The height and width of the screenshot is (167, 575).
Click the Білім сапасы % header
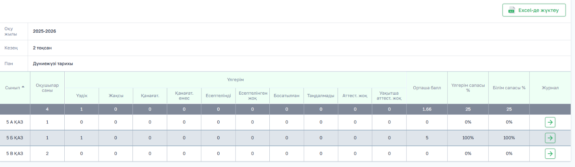click(509, 88)
